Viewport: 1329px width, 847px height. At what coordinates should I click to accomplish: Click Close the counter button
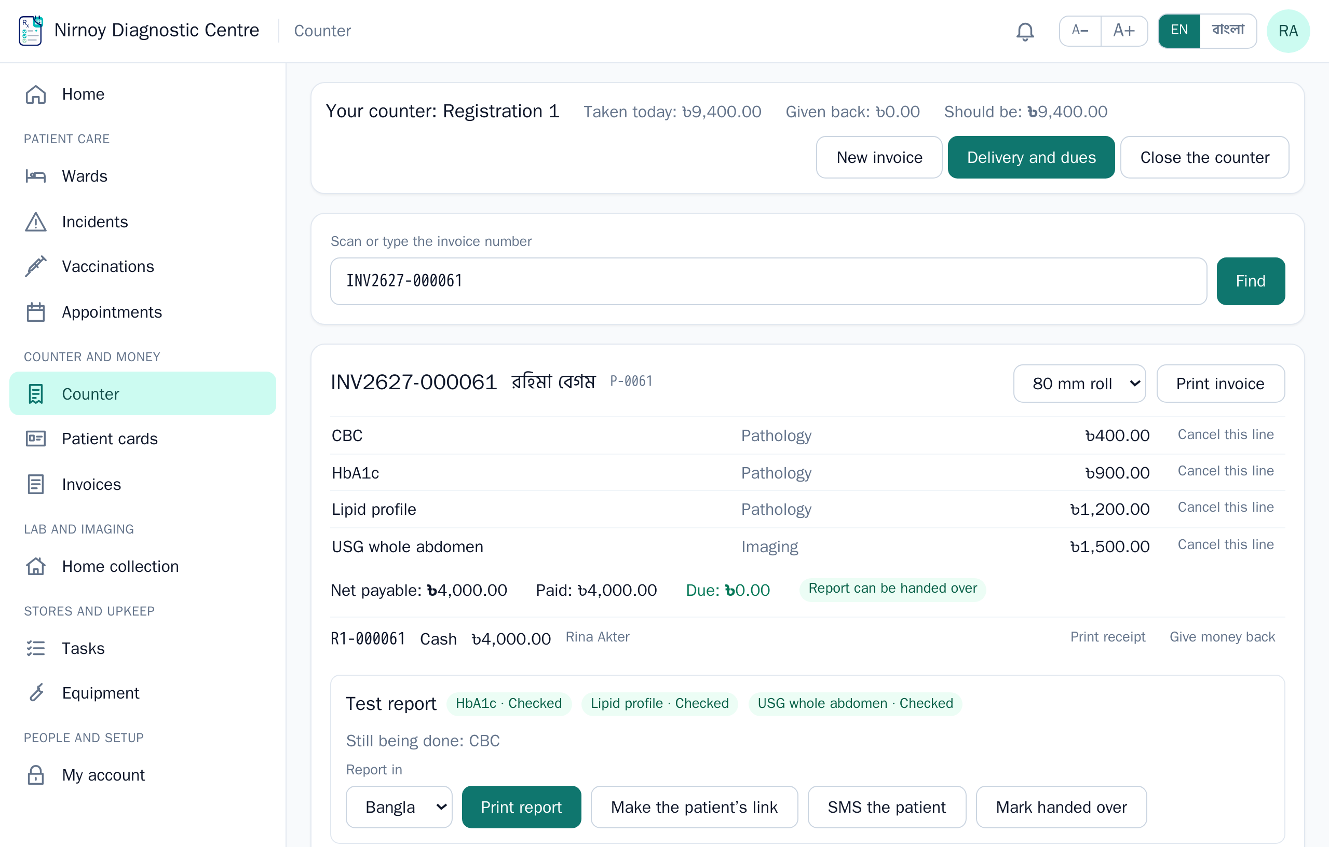(x=1204, y=157)
